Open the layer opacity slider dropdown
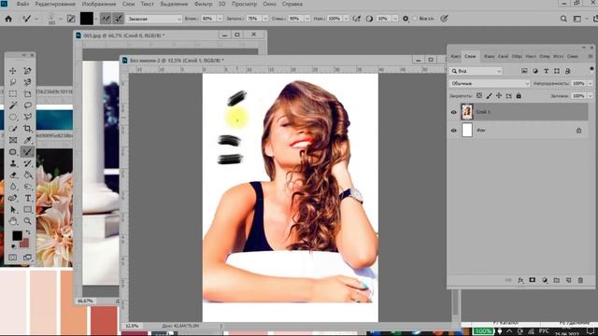The height and width of the screenshot is (336, 598). coord(591,83)
